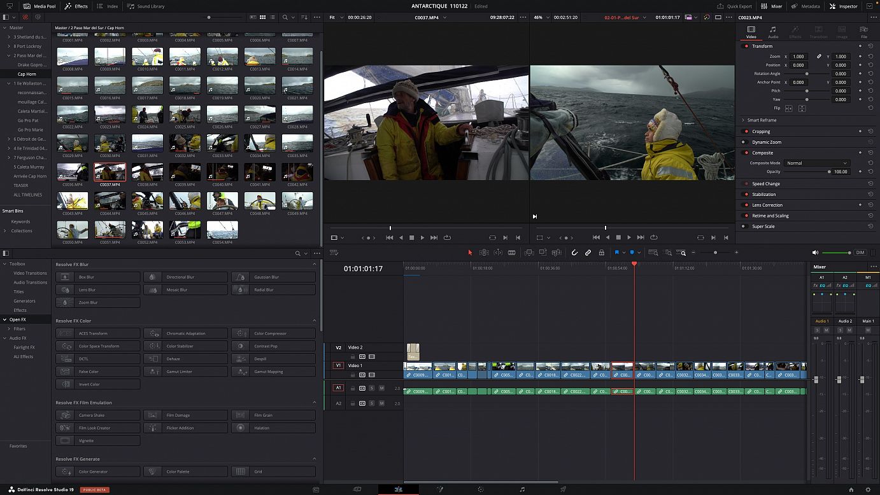Select the Blade Edit mode tool
Screen dimensions: 880x495
click(512, 253)
